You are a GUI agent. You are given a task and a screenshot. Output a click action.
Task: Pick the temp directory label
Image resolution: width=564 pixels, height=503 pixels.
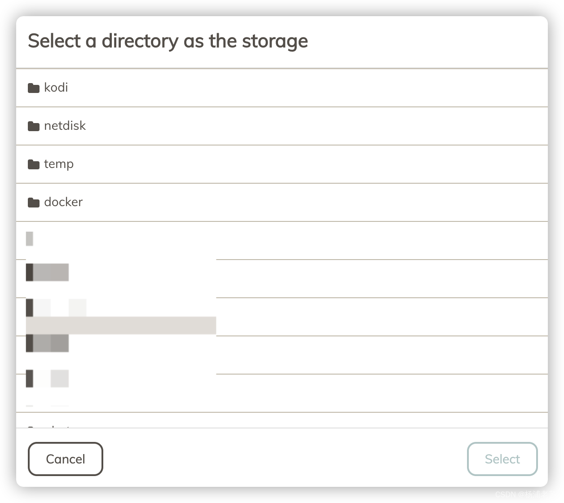(x=59, y=164)
